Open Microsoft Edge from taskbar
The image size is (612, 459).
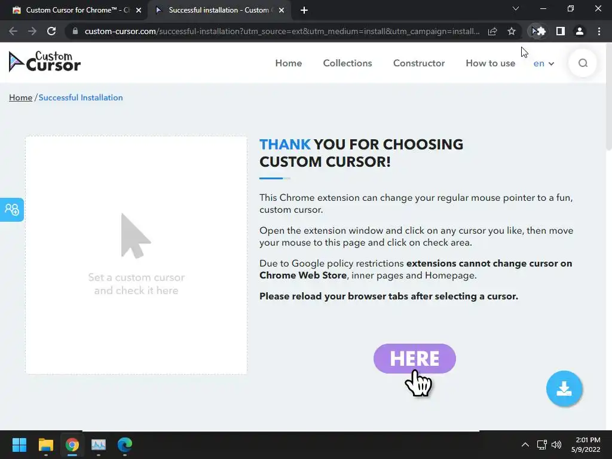tap(125, 445)
